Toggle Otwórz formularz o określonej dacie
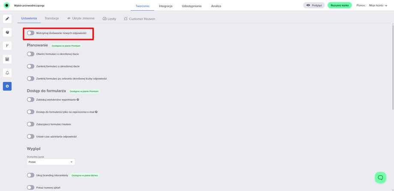The width and height of the screenshot is (394, 191). point(30,54)
